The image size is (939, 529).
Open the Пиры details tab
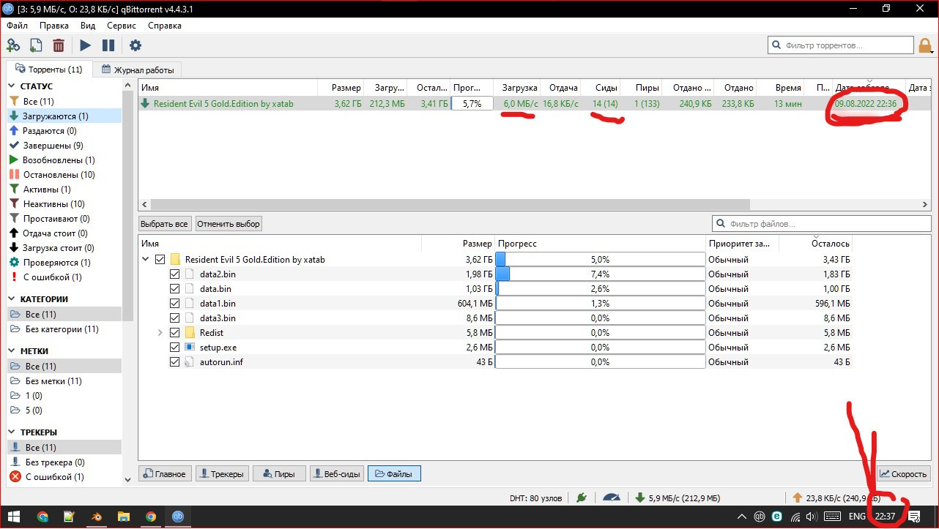[279, 474]
